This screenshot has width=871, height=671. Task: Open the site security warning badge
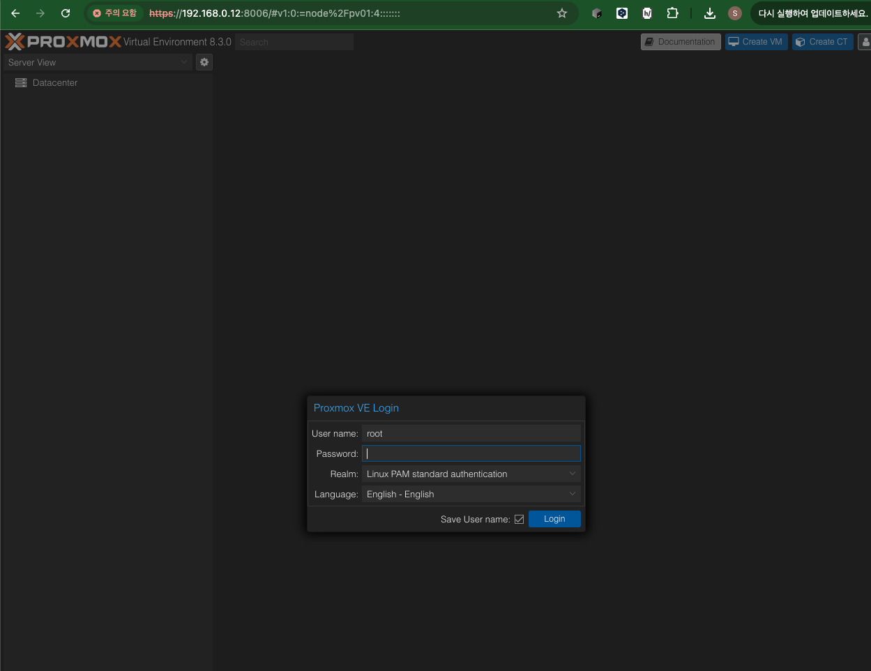point(115,13)
